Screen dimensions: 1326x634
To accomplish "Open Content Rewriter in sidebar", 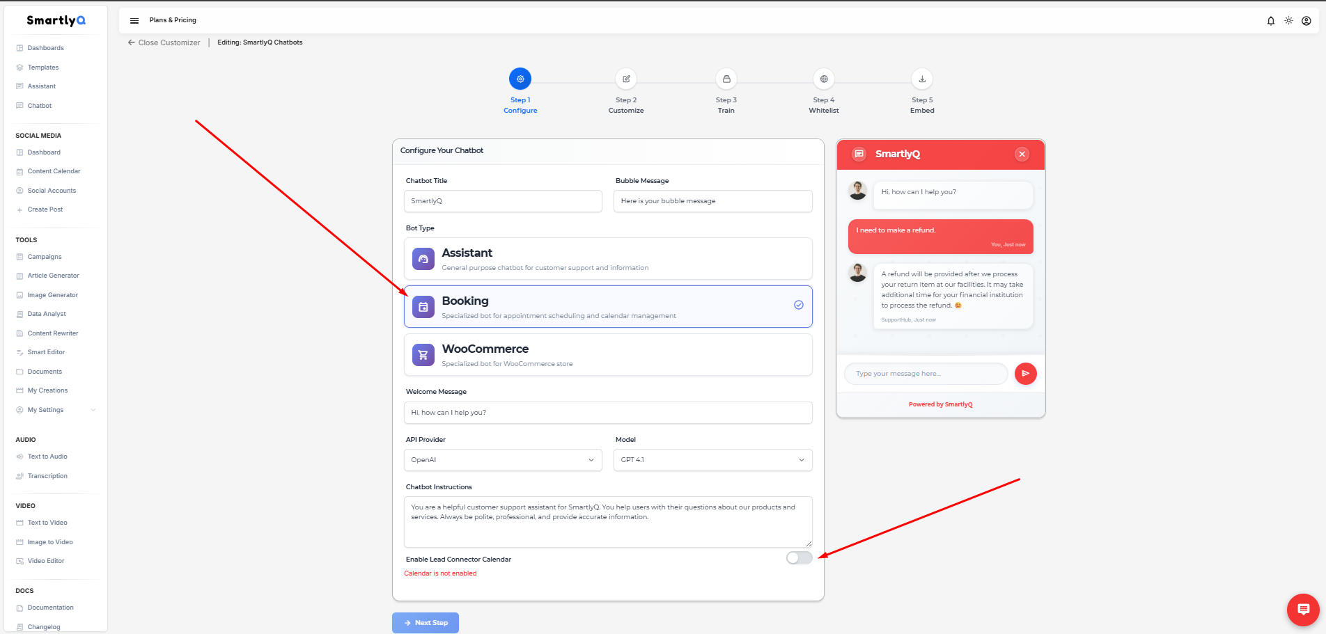I will tap(53, 333).
